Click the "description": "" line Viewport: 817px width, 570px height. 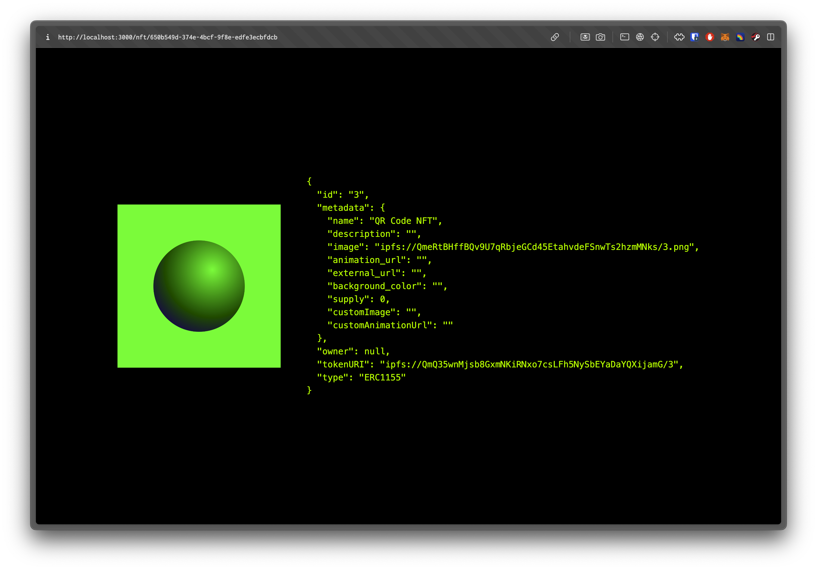[374, 234]
